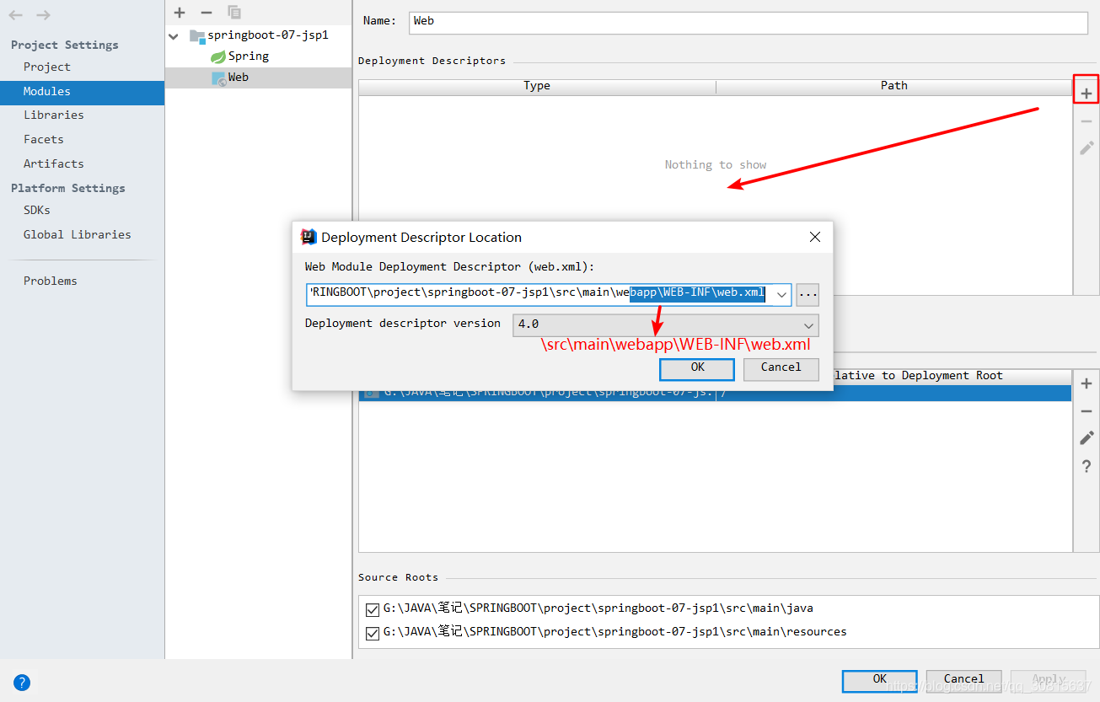Open Global Libraries settings
Viewport: 1100px width, 702px height.
pyautogui.click(x=78, y=235)
